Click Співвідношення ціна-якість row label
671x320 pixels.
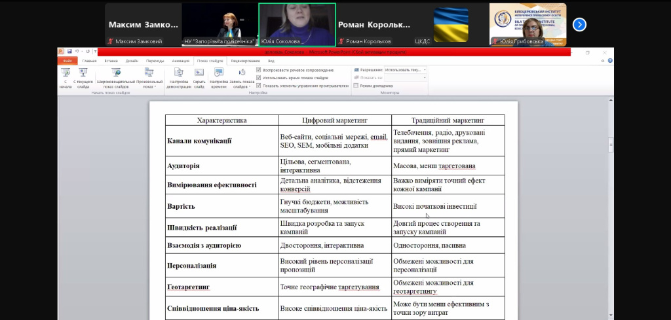point(213,308)
